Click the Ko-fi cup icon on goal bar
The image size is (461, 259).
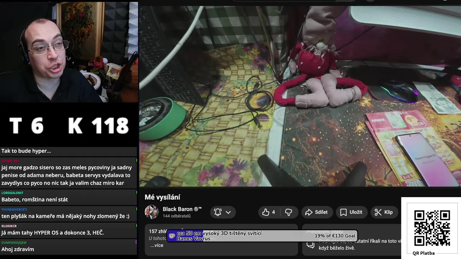[172, 236]
